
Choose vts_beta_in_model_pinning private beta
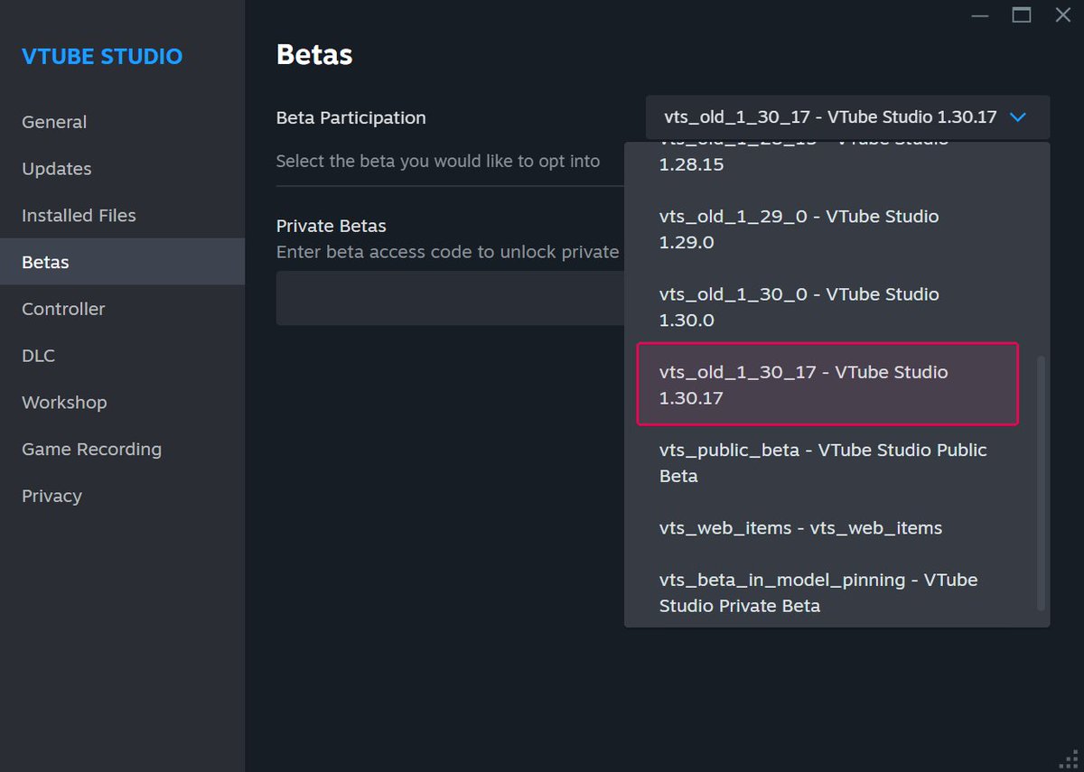point(818,592)
